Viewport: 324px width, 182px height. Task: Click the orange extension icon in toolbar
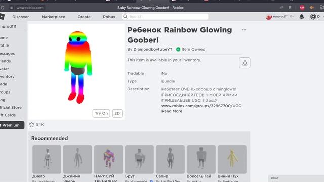(312, 8)
